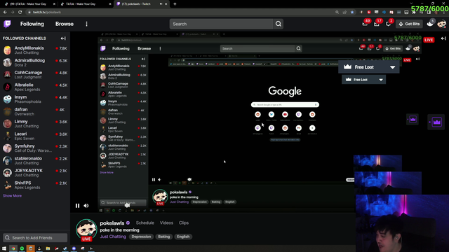Open the Browse page
Image resolution: width=449 pixels, height=252 pixels.
[65, 24]
